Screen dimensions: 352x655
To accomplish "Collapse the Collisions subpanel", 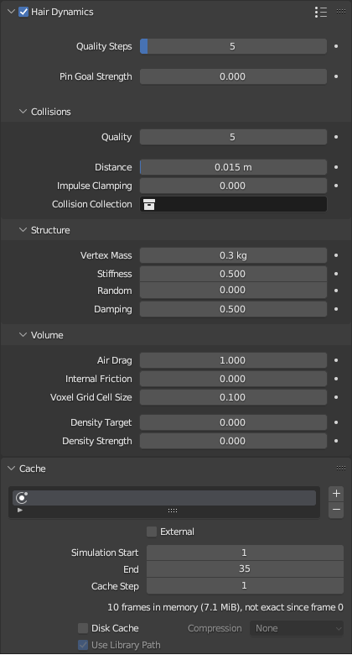I will coord(23,112).
